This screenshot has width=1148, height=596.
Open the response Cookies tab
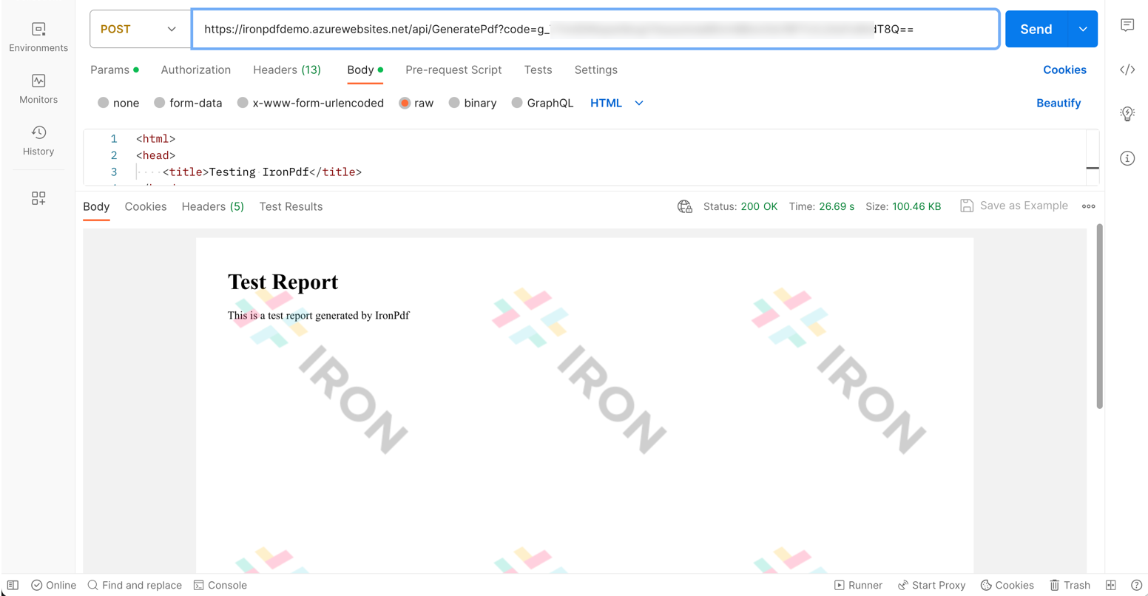pos(146,206)
